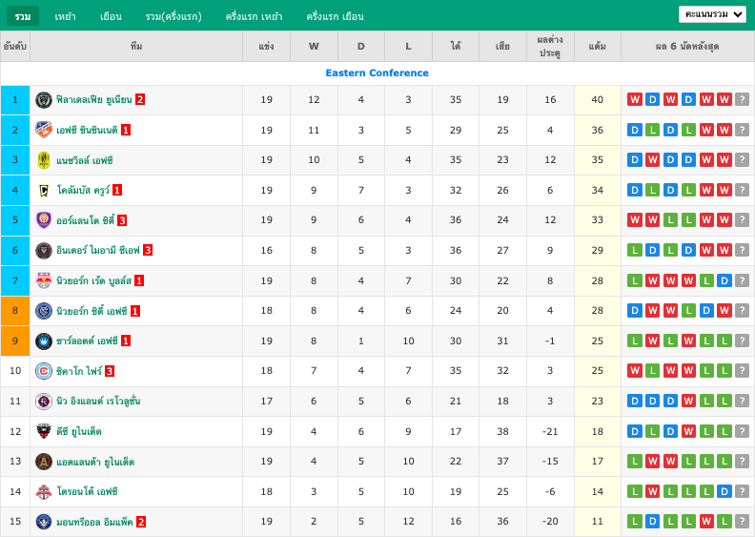The width and height of the screenshot is (755, 537).
Task: Click the question mark icon in Montreal row
Action: pos(742,522)
